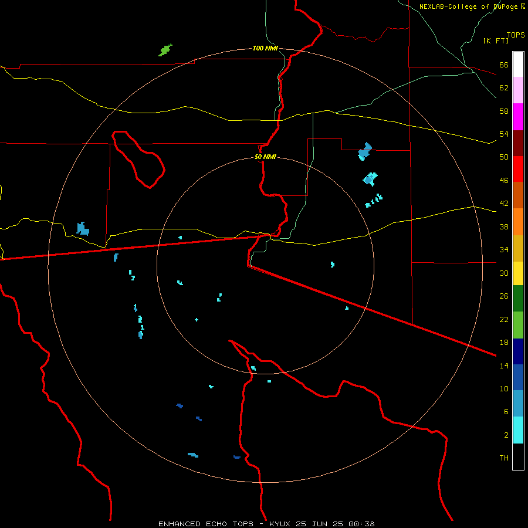
Task: Click the magenta legend swatch
Action: 518,117
